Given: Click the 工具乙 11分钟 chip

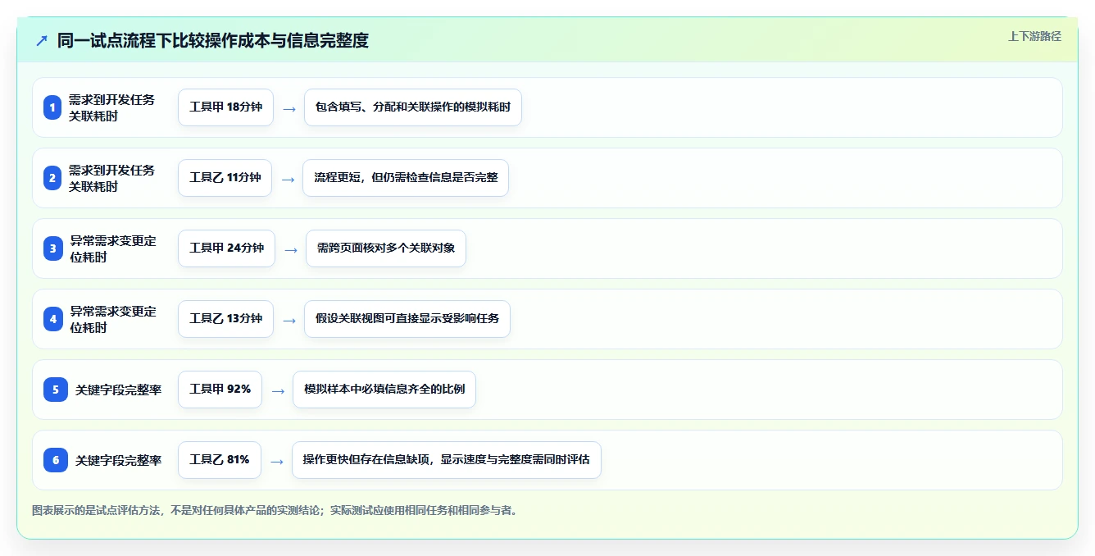Looking at the screenshot, I should tap(225, 178).
